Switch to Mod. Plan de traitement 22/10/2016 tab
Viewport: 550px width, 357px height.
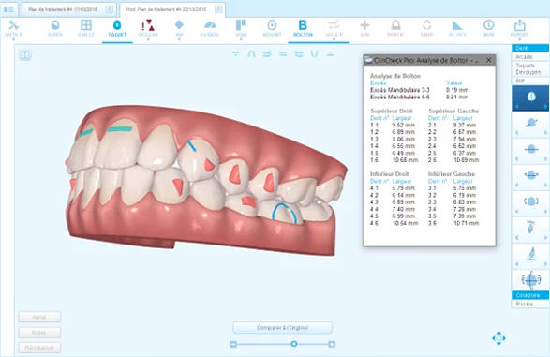(x=166, y=9)
